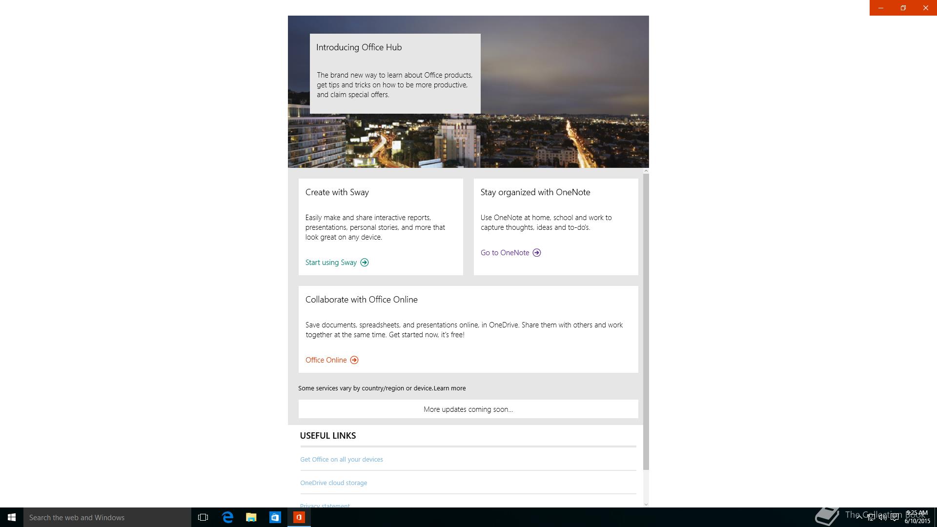The height and width of the screenshot is (527, 937).
Task: Open Task View from the taskbar
Action: point(203,517)
